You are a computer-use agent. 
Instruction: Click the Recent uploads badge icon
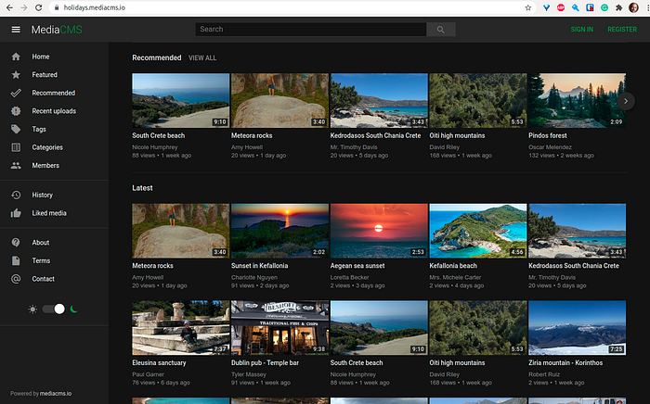[16, 111]
